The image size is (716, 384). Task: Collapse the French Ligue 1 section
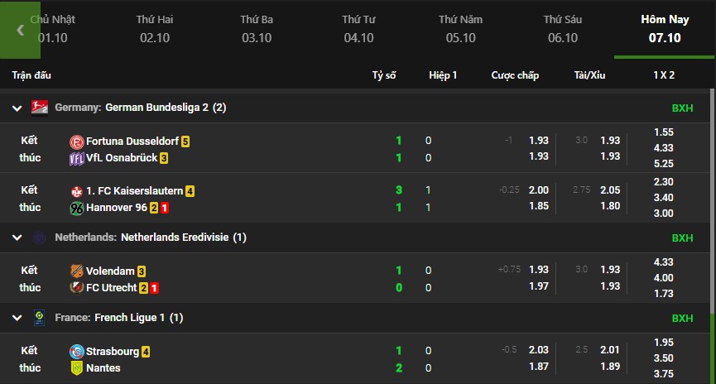point(17,318)
